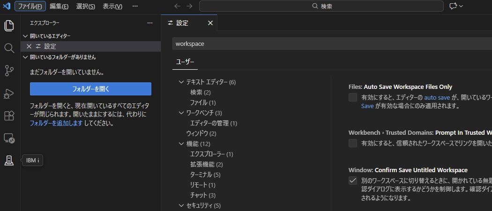Select リモート (1) in settings tree
The image size is (492, 211).
point(203,185)
